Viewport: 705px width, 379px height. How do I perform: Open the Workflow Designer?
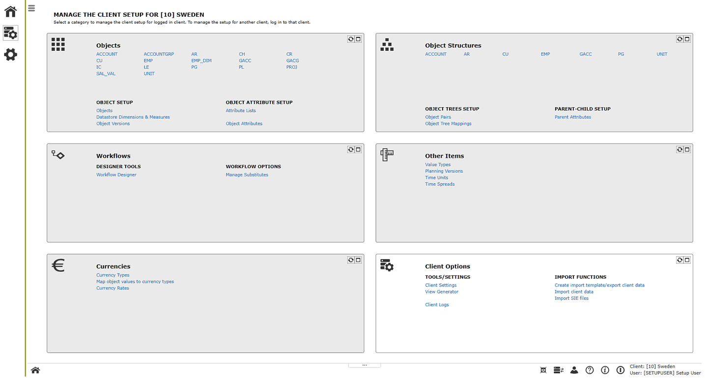[116, 175]
